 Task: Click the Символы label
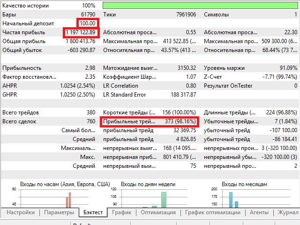tap(216, 15)
